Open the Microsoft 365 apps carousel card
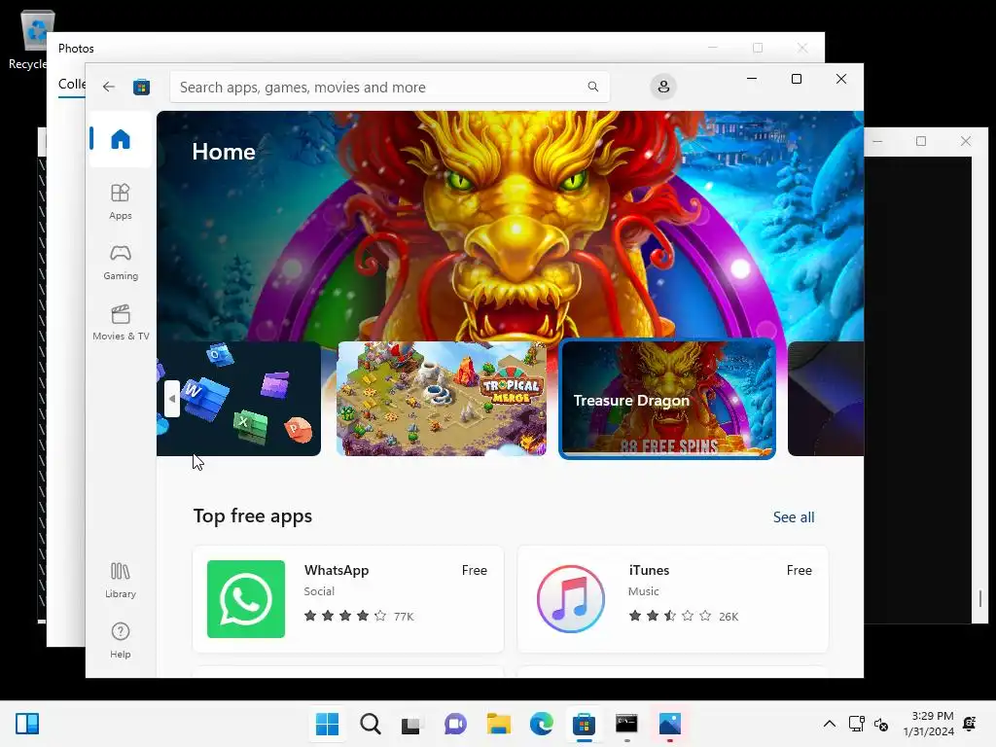This screenshot has width=996, height=747. [239, 399]
